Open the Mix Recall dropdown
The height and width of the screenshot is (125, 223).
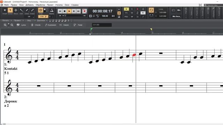[176, 16]
